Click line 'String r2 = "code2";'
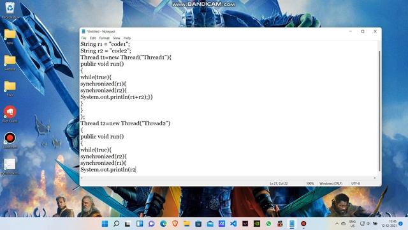Viewport: 408px width, 230px height. (x=106, y=51)
